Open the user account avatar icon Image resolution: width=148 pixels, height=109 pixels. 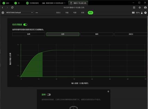145,7
